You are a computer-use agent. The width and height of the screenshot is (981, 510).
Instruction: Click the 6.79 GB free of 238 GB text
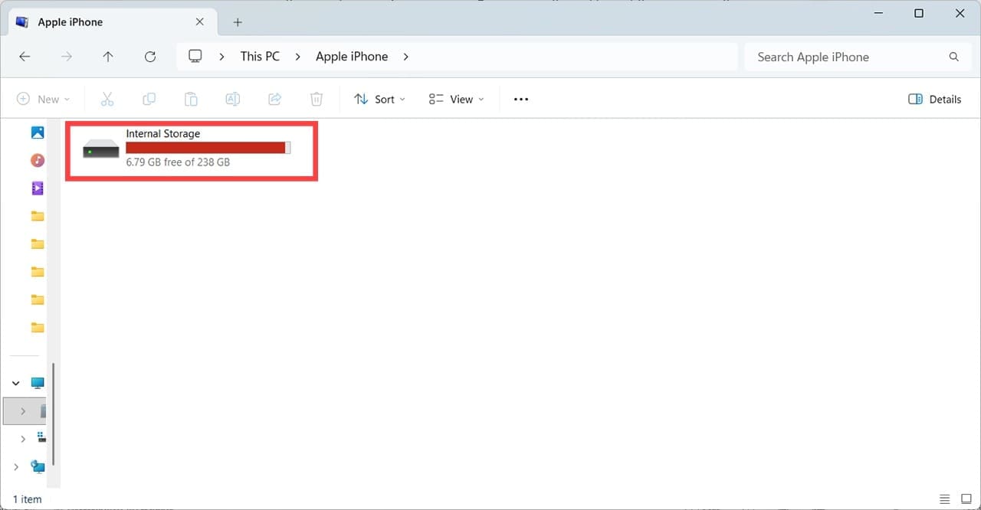(178, 162)
